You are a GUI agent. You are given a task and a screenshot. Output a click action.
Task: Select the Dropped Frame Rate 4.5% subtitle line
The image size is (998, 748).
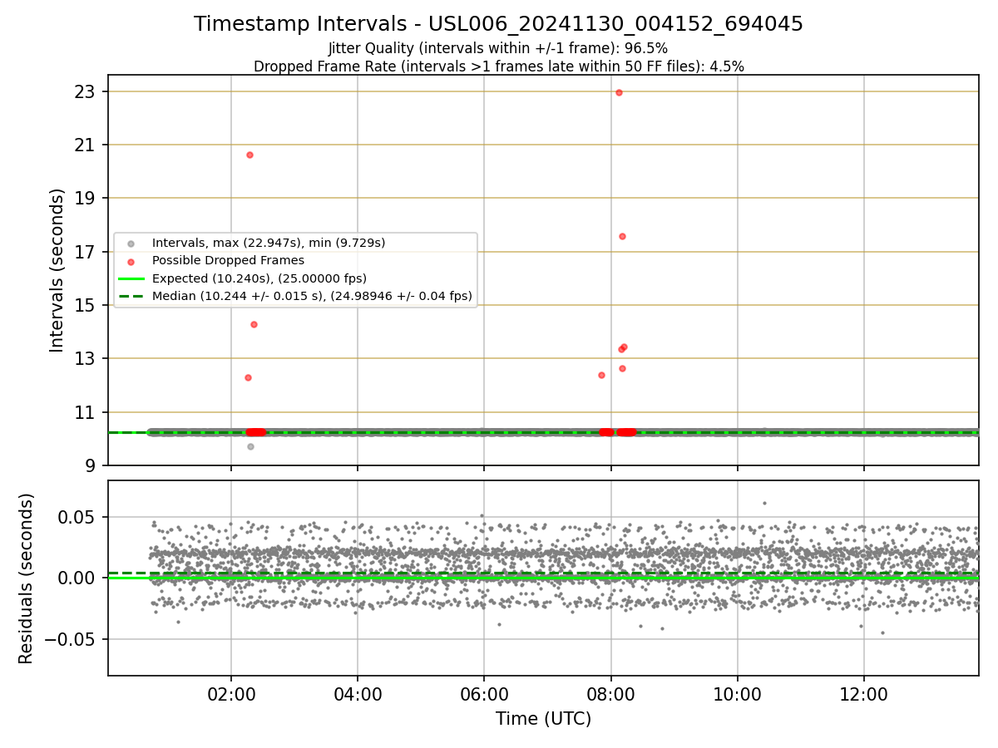tap(498, 66)
